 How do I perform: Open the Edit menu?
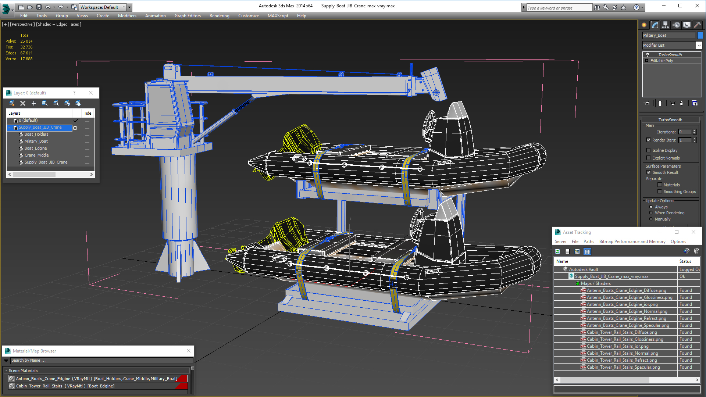pos(24,16)
